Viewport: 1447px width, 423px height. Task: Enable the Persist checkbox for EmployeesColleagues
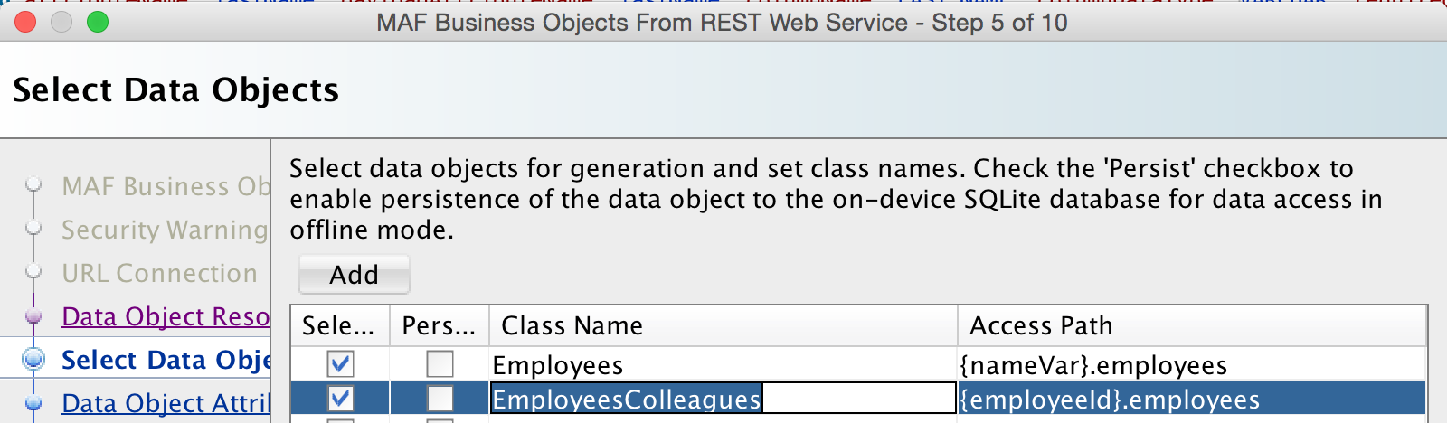pos(440,399)
